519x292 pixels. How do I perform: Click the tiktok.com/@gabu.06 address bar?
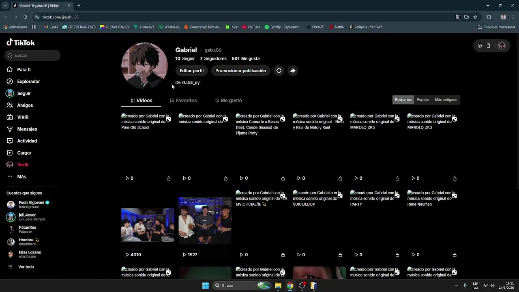point(243,17)
